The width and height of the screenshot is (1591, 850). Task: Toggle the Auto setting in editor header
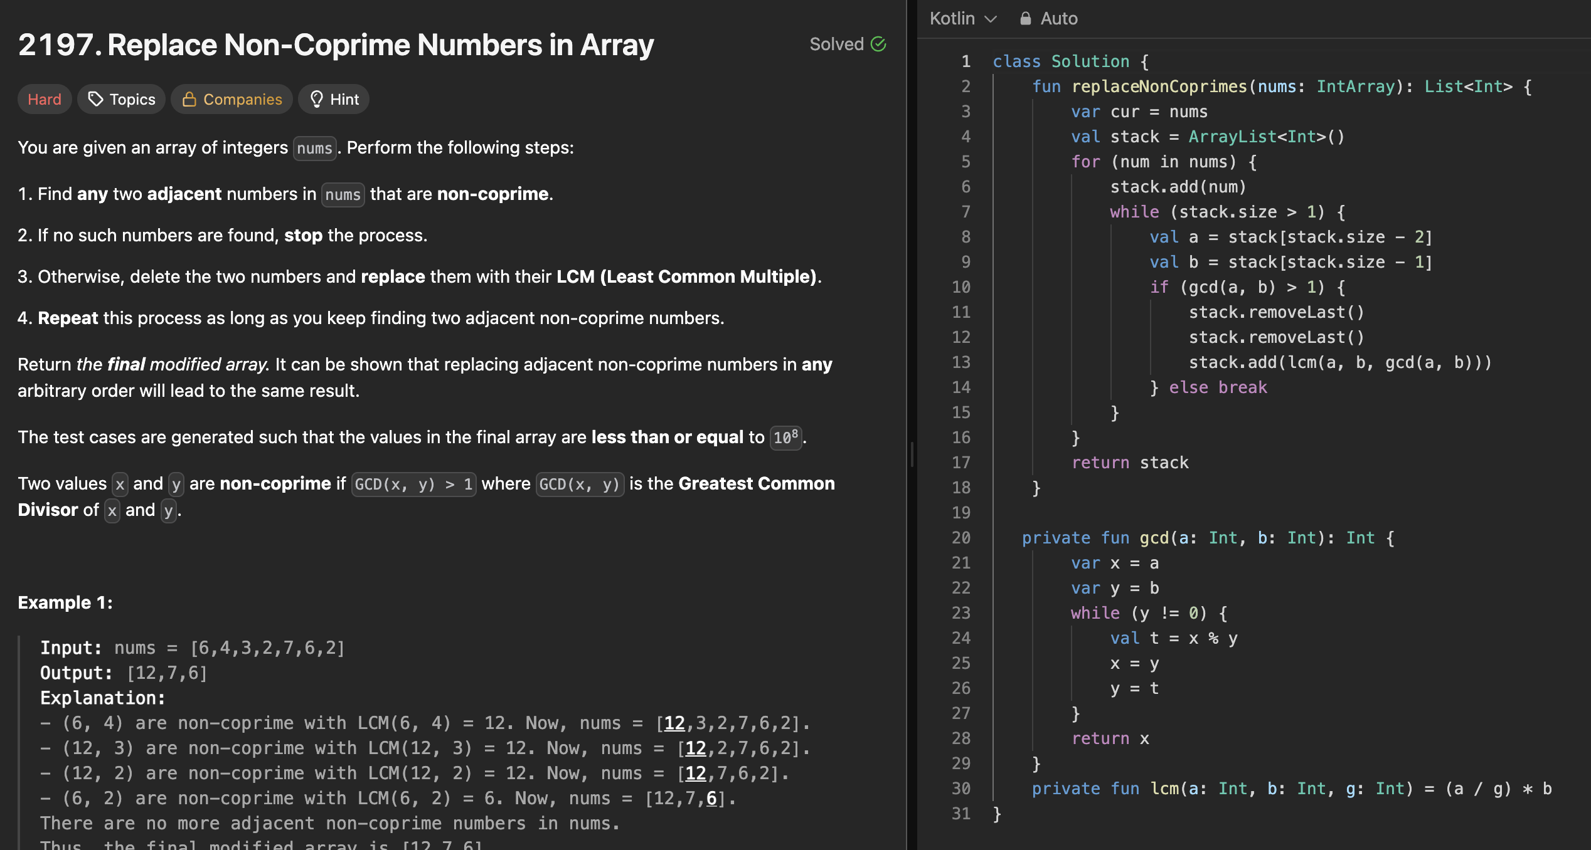[1058, 19]
